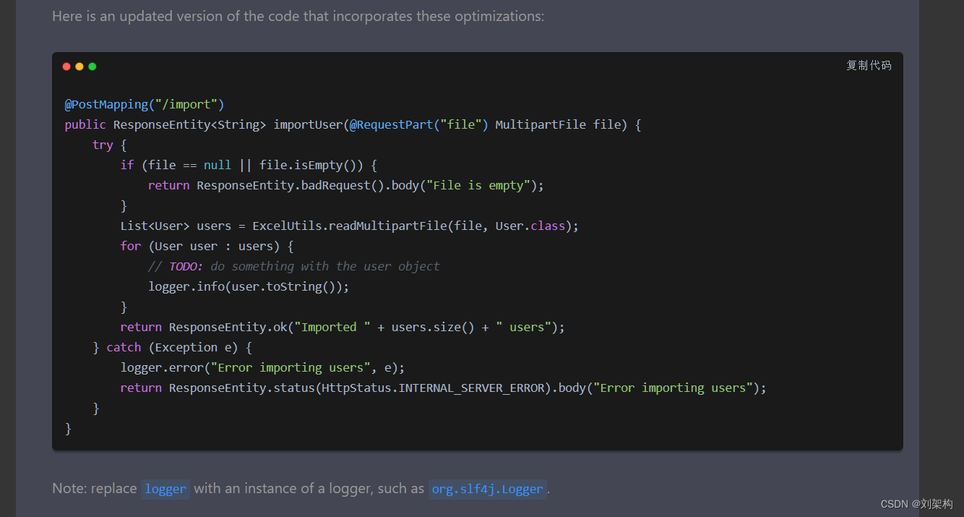Screen dimensions: 964x517
Task: Click HttpStatus.INTERNAL_SERVER_ERROR in the code
Action: pos(433,388)
